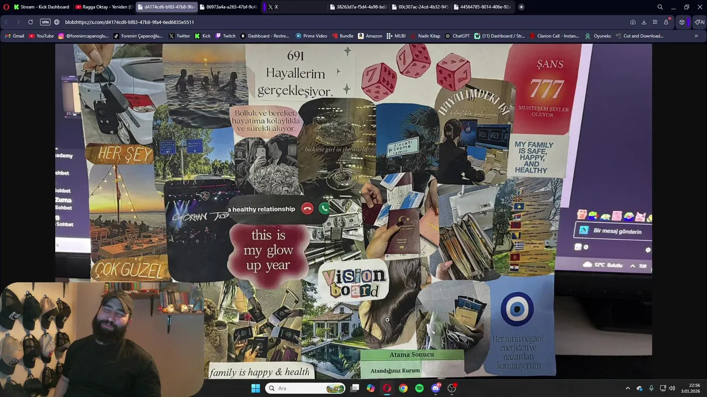Open the tab search magnifier icon
This screenshot has width=707, height=397.
(x=659, y=7)
